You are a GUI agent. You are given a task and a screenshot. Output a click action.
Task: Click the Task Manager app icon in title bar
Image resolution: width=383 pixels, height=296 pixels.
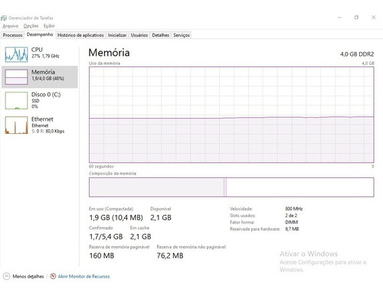4,18
